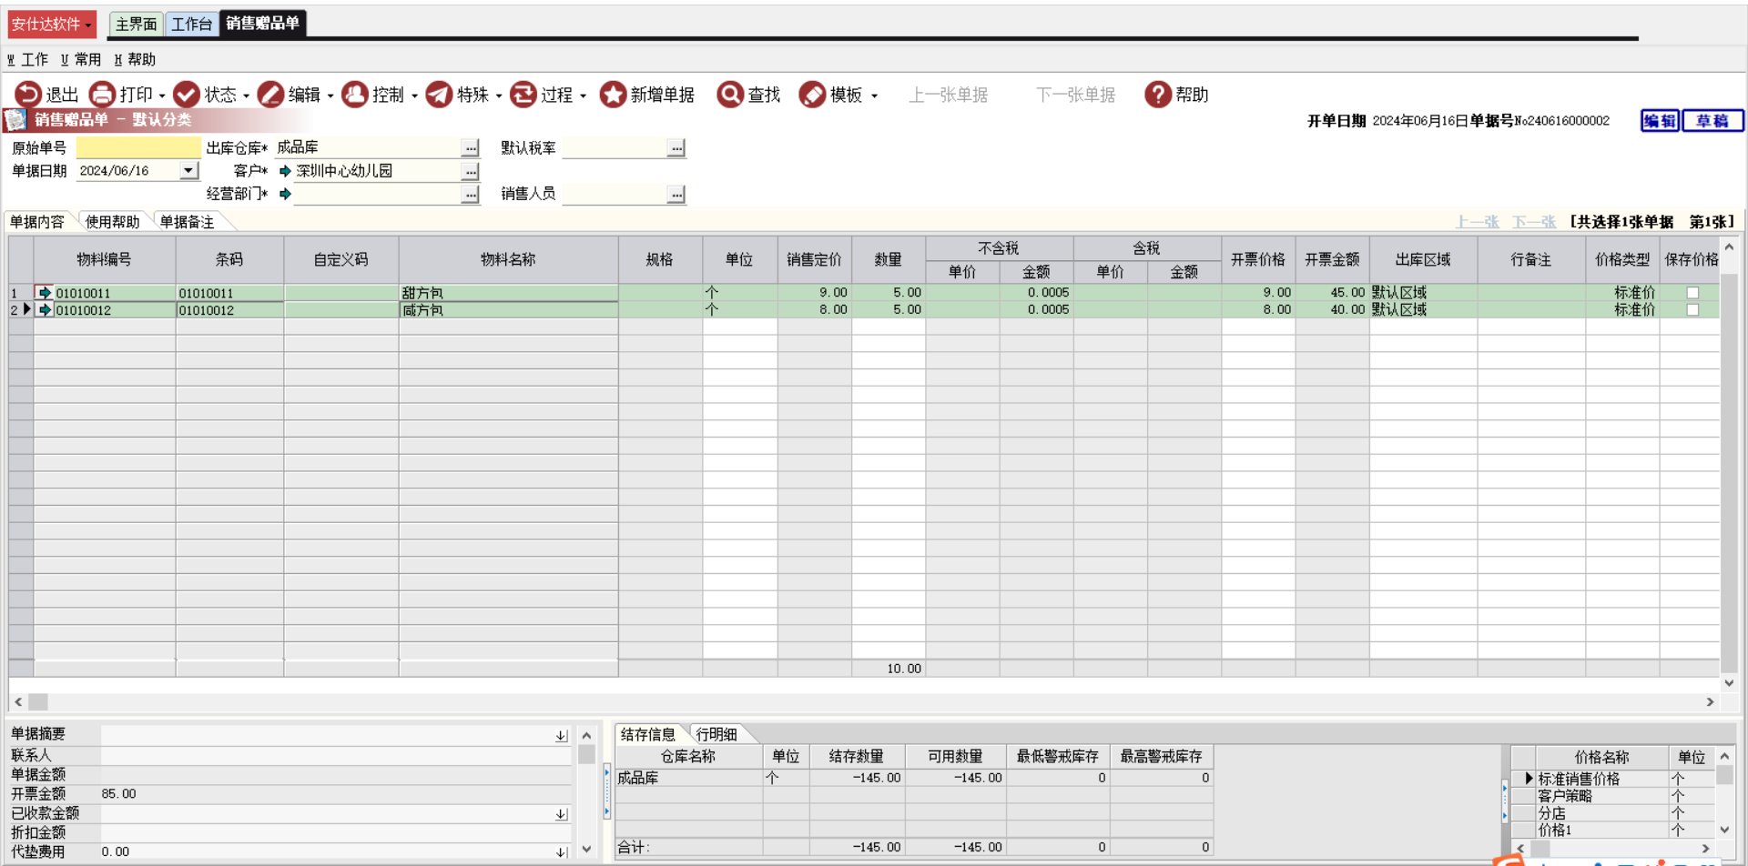Click the 上一张单据 button
This screenshot has width=1748, height=866.
949,95
